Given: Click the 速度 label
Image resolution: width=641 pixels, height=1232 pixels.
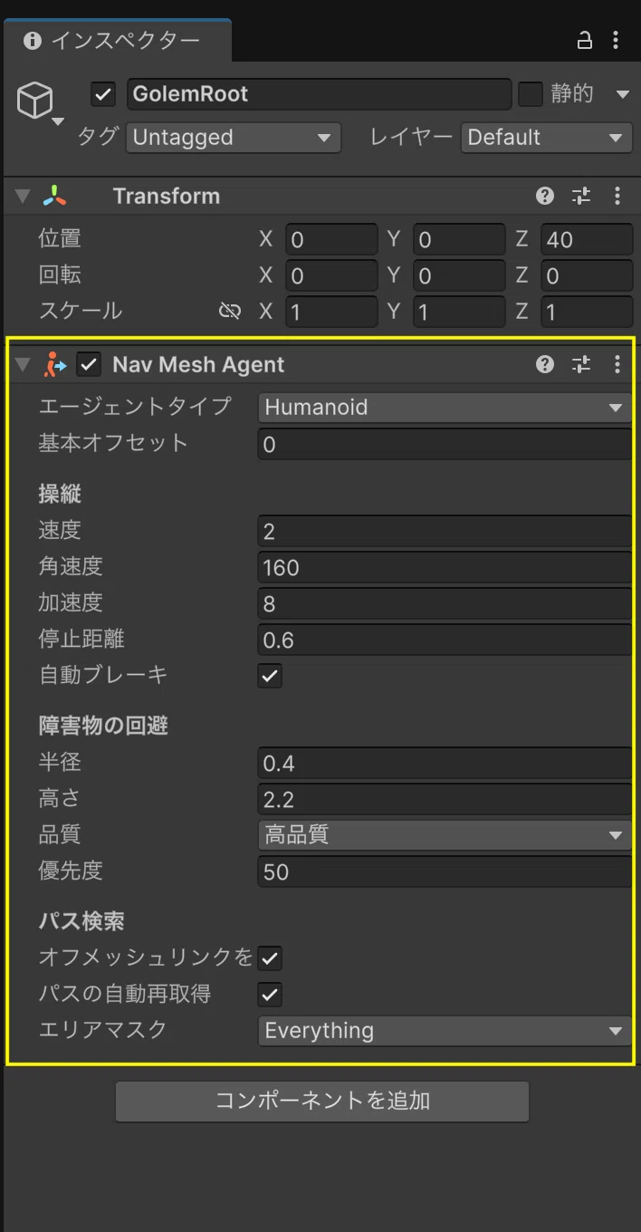Looking at the screenshot, I should click(60, 531).
